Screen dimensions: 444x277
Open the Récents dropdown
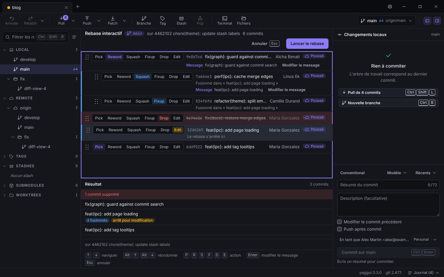425,173
